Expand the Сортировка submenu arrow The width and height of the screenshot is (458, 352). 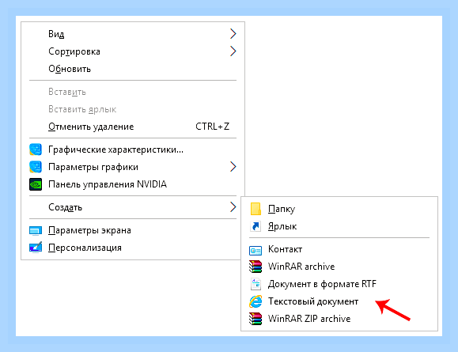tap(233, 51)
